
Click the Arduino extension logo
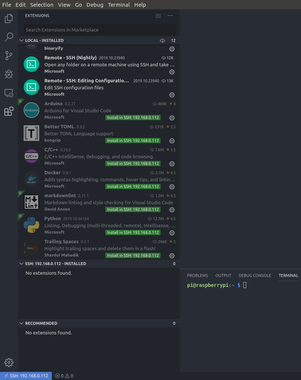pyautogui.click(x=31, y=110)
